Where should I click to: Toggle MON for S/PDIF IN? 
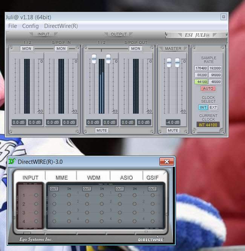click(61, 49)
